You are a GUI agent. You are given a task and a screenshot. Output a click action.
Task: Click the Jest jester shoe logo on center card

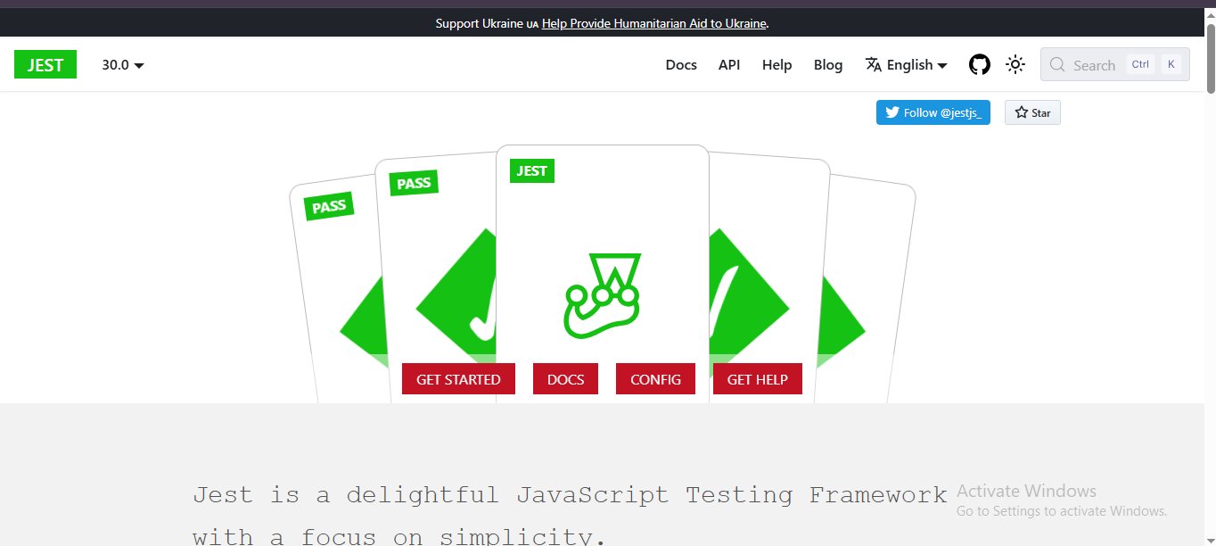[x=602, y=295]
